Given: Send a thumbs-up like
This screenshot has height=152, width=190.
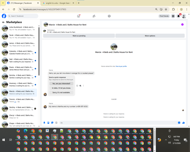Looking at the screenshot, I should pos(184,123).
